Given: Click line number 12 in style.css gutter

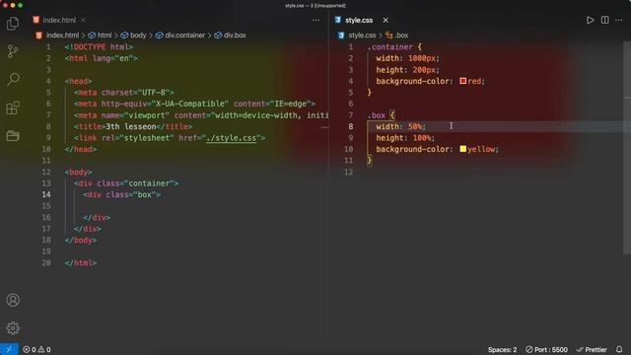Looking at the screenshot, I should point(348,172).
